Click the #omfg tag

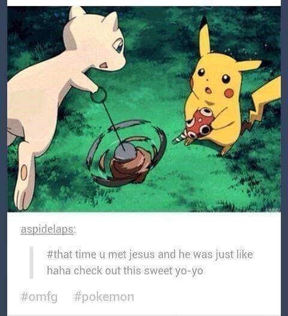(x=39, y=297)
